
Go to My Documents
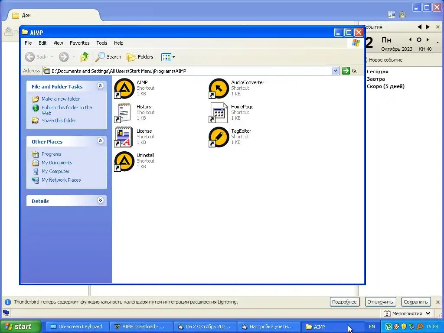pyautogui.click(x=57, y=163)
